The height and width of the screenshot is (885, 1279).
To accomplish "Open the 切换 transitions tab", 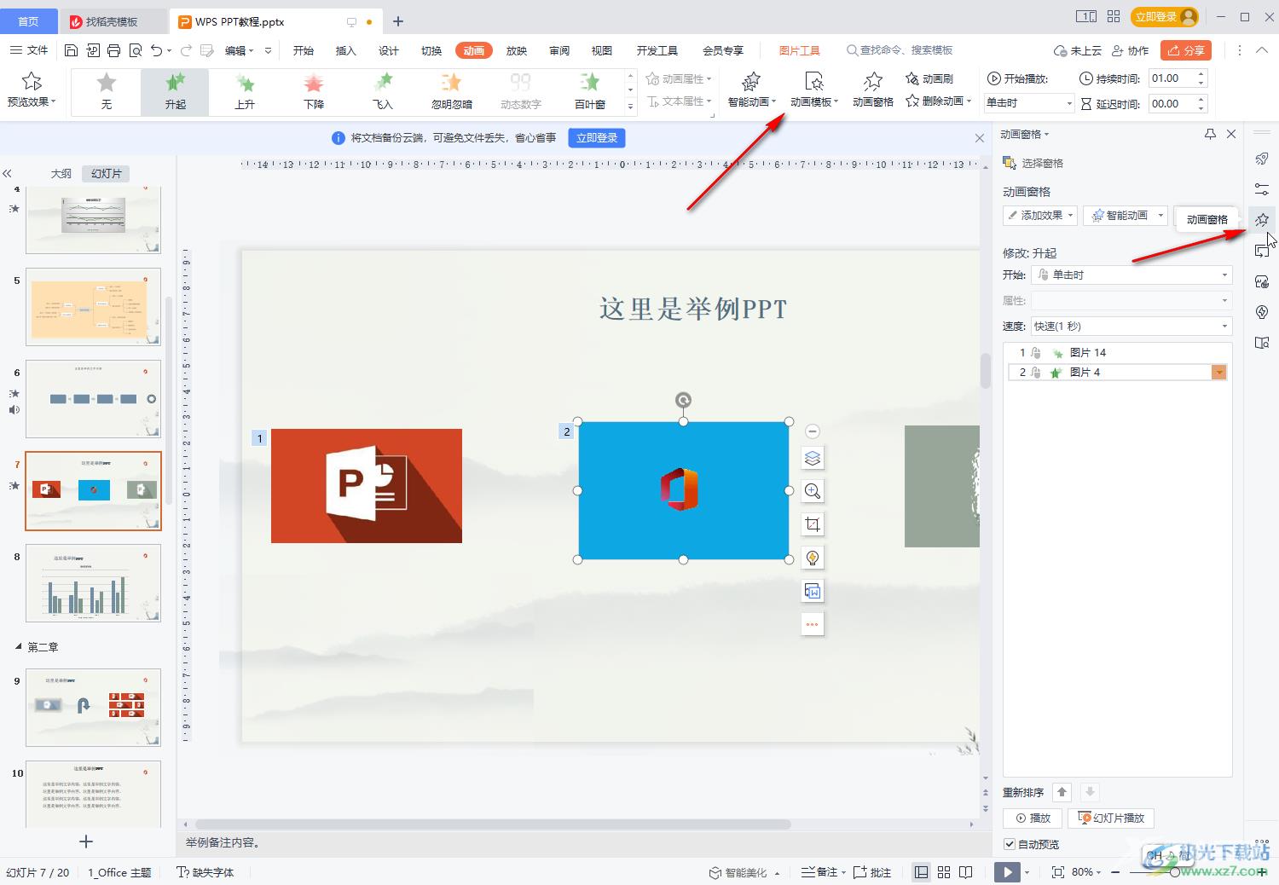I will pos(431,50).
